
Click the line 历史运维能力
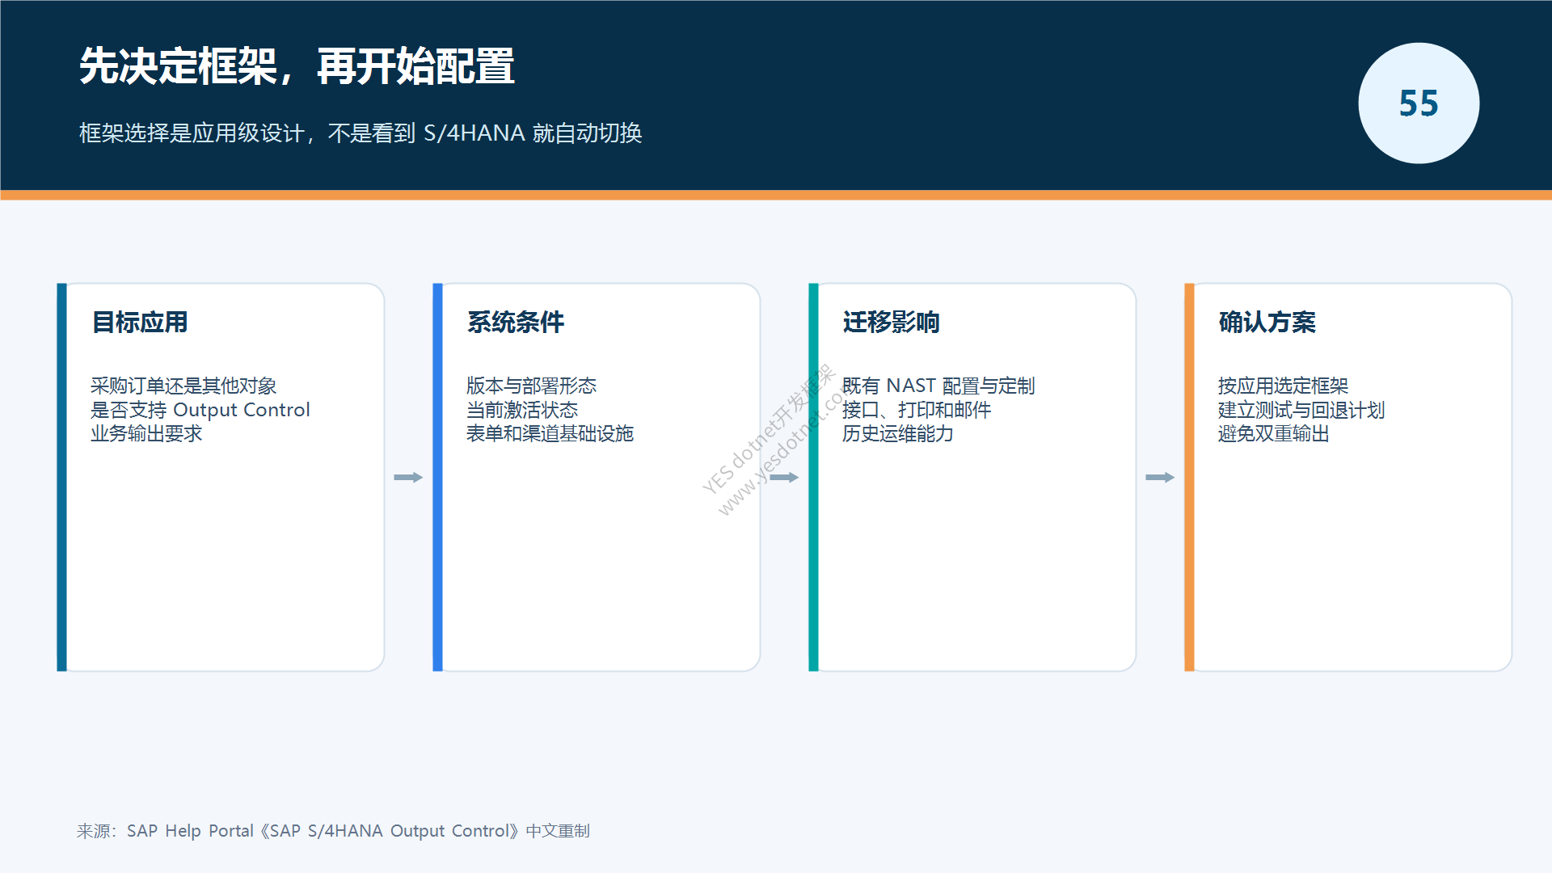tap(897, 433)
